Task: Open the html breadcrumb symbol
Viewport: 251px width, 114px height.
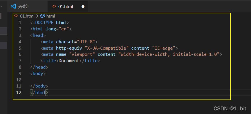Action: pyautogui.click(x=51, y=16)
